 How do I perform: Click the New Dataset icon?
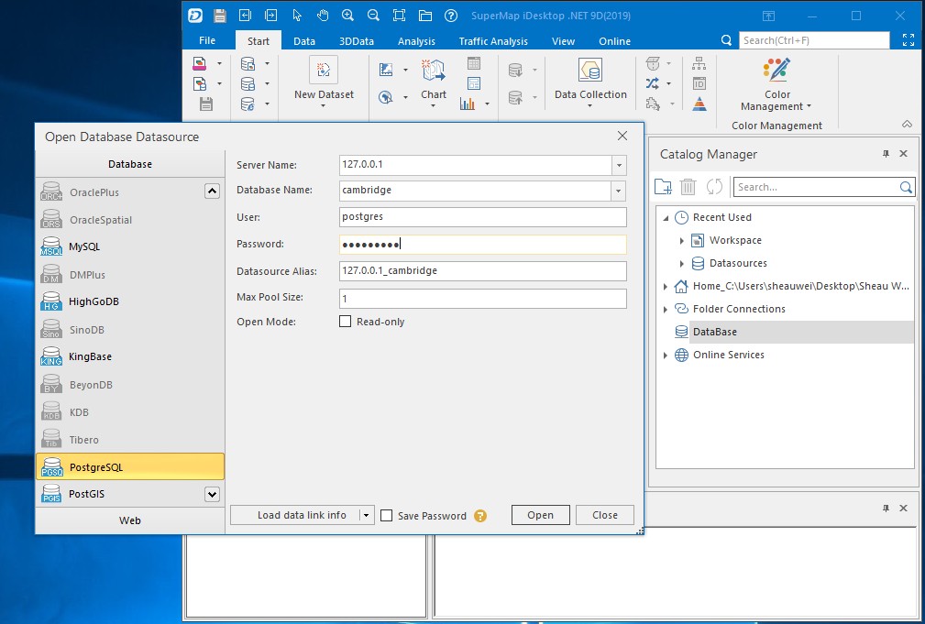pyautogui.click(x=324, y=71)
